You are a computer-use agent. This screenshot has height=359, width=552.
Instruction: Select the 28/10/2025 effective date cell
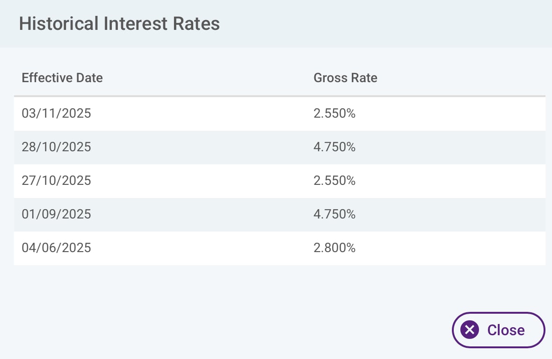click(57, 147)
